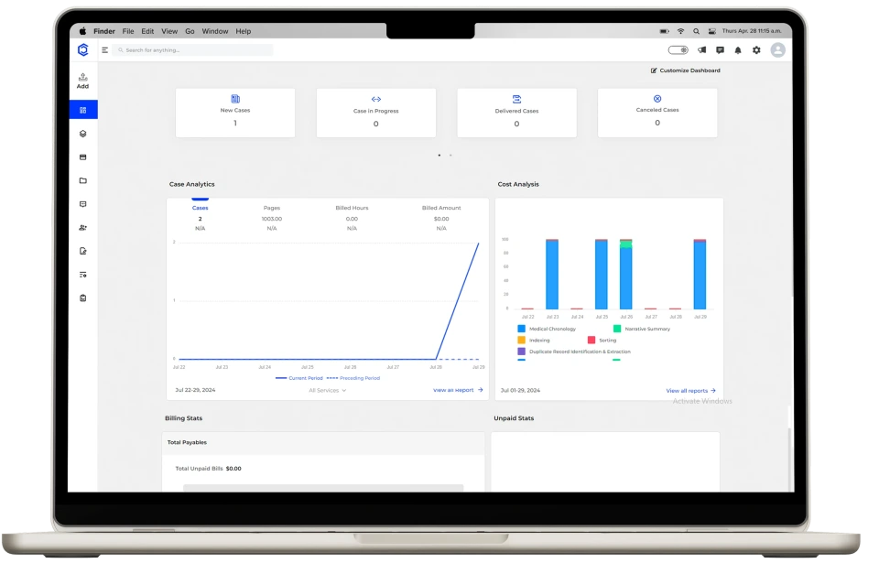Select the dashboard grid icon in sidebar
The image size is (879, 563).
coord(82,109)
